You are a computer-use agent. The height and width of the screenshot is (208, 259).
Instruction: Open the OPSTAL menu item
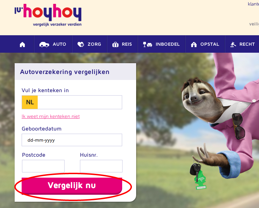pyautogui.click(x=205, y=44)
